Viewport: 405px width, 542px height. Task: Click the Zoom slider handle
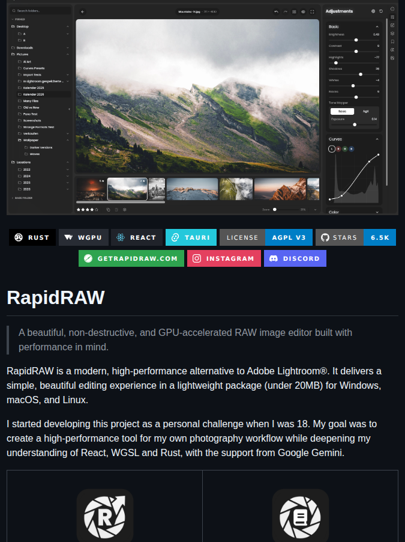[x=275, y=210]
